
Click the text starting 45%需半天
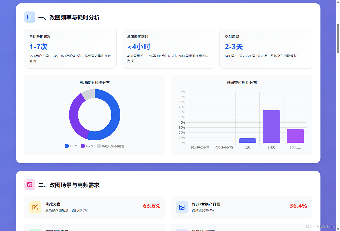(168, 58)
